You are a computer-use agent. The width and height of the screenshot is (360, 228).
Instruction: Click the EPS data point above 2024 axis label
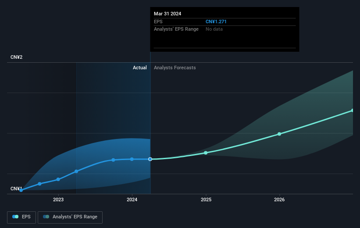(x=132, y=159)
